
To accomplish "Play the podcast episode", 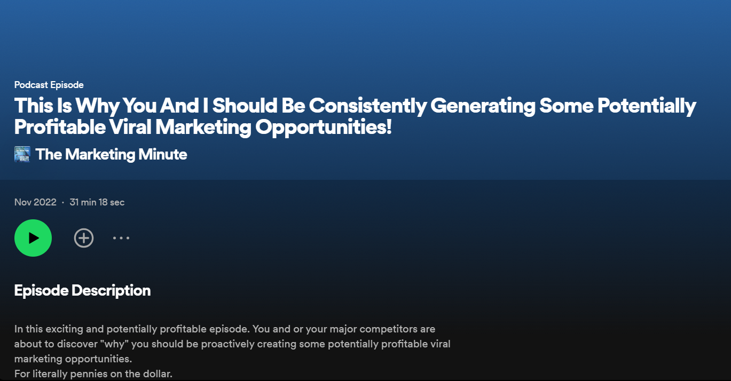I will pos(33,238).
